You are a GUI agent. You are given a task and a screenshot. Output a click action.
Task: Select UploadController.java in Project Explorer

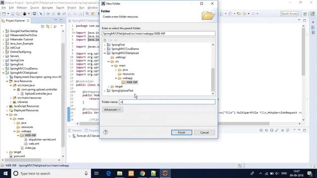[x=38, y=93]
